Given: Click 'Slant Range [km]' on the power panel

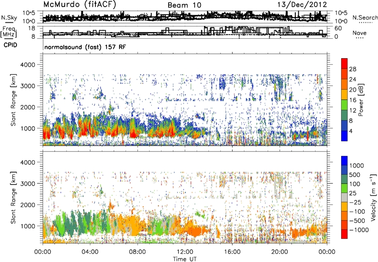Looking at the screenshot, I should click(13, 100).
